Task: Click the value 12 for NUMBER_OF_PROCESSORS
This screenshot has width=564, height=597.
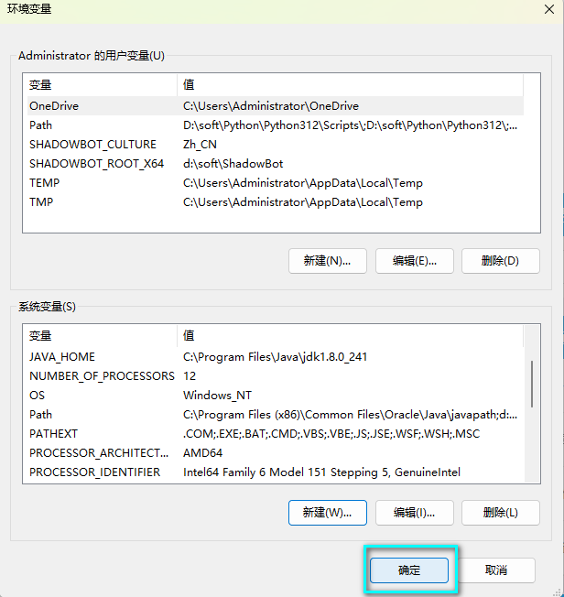Action: tap(190, 375)
